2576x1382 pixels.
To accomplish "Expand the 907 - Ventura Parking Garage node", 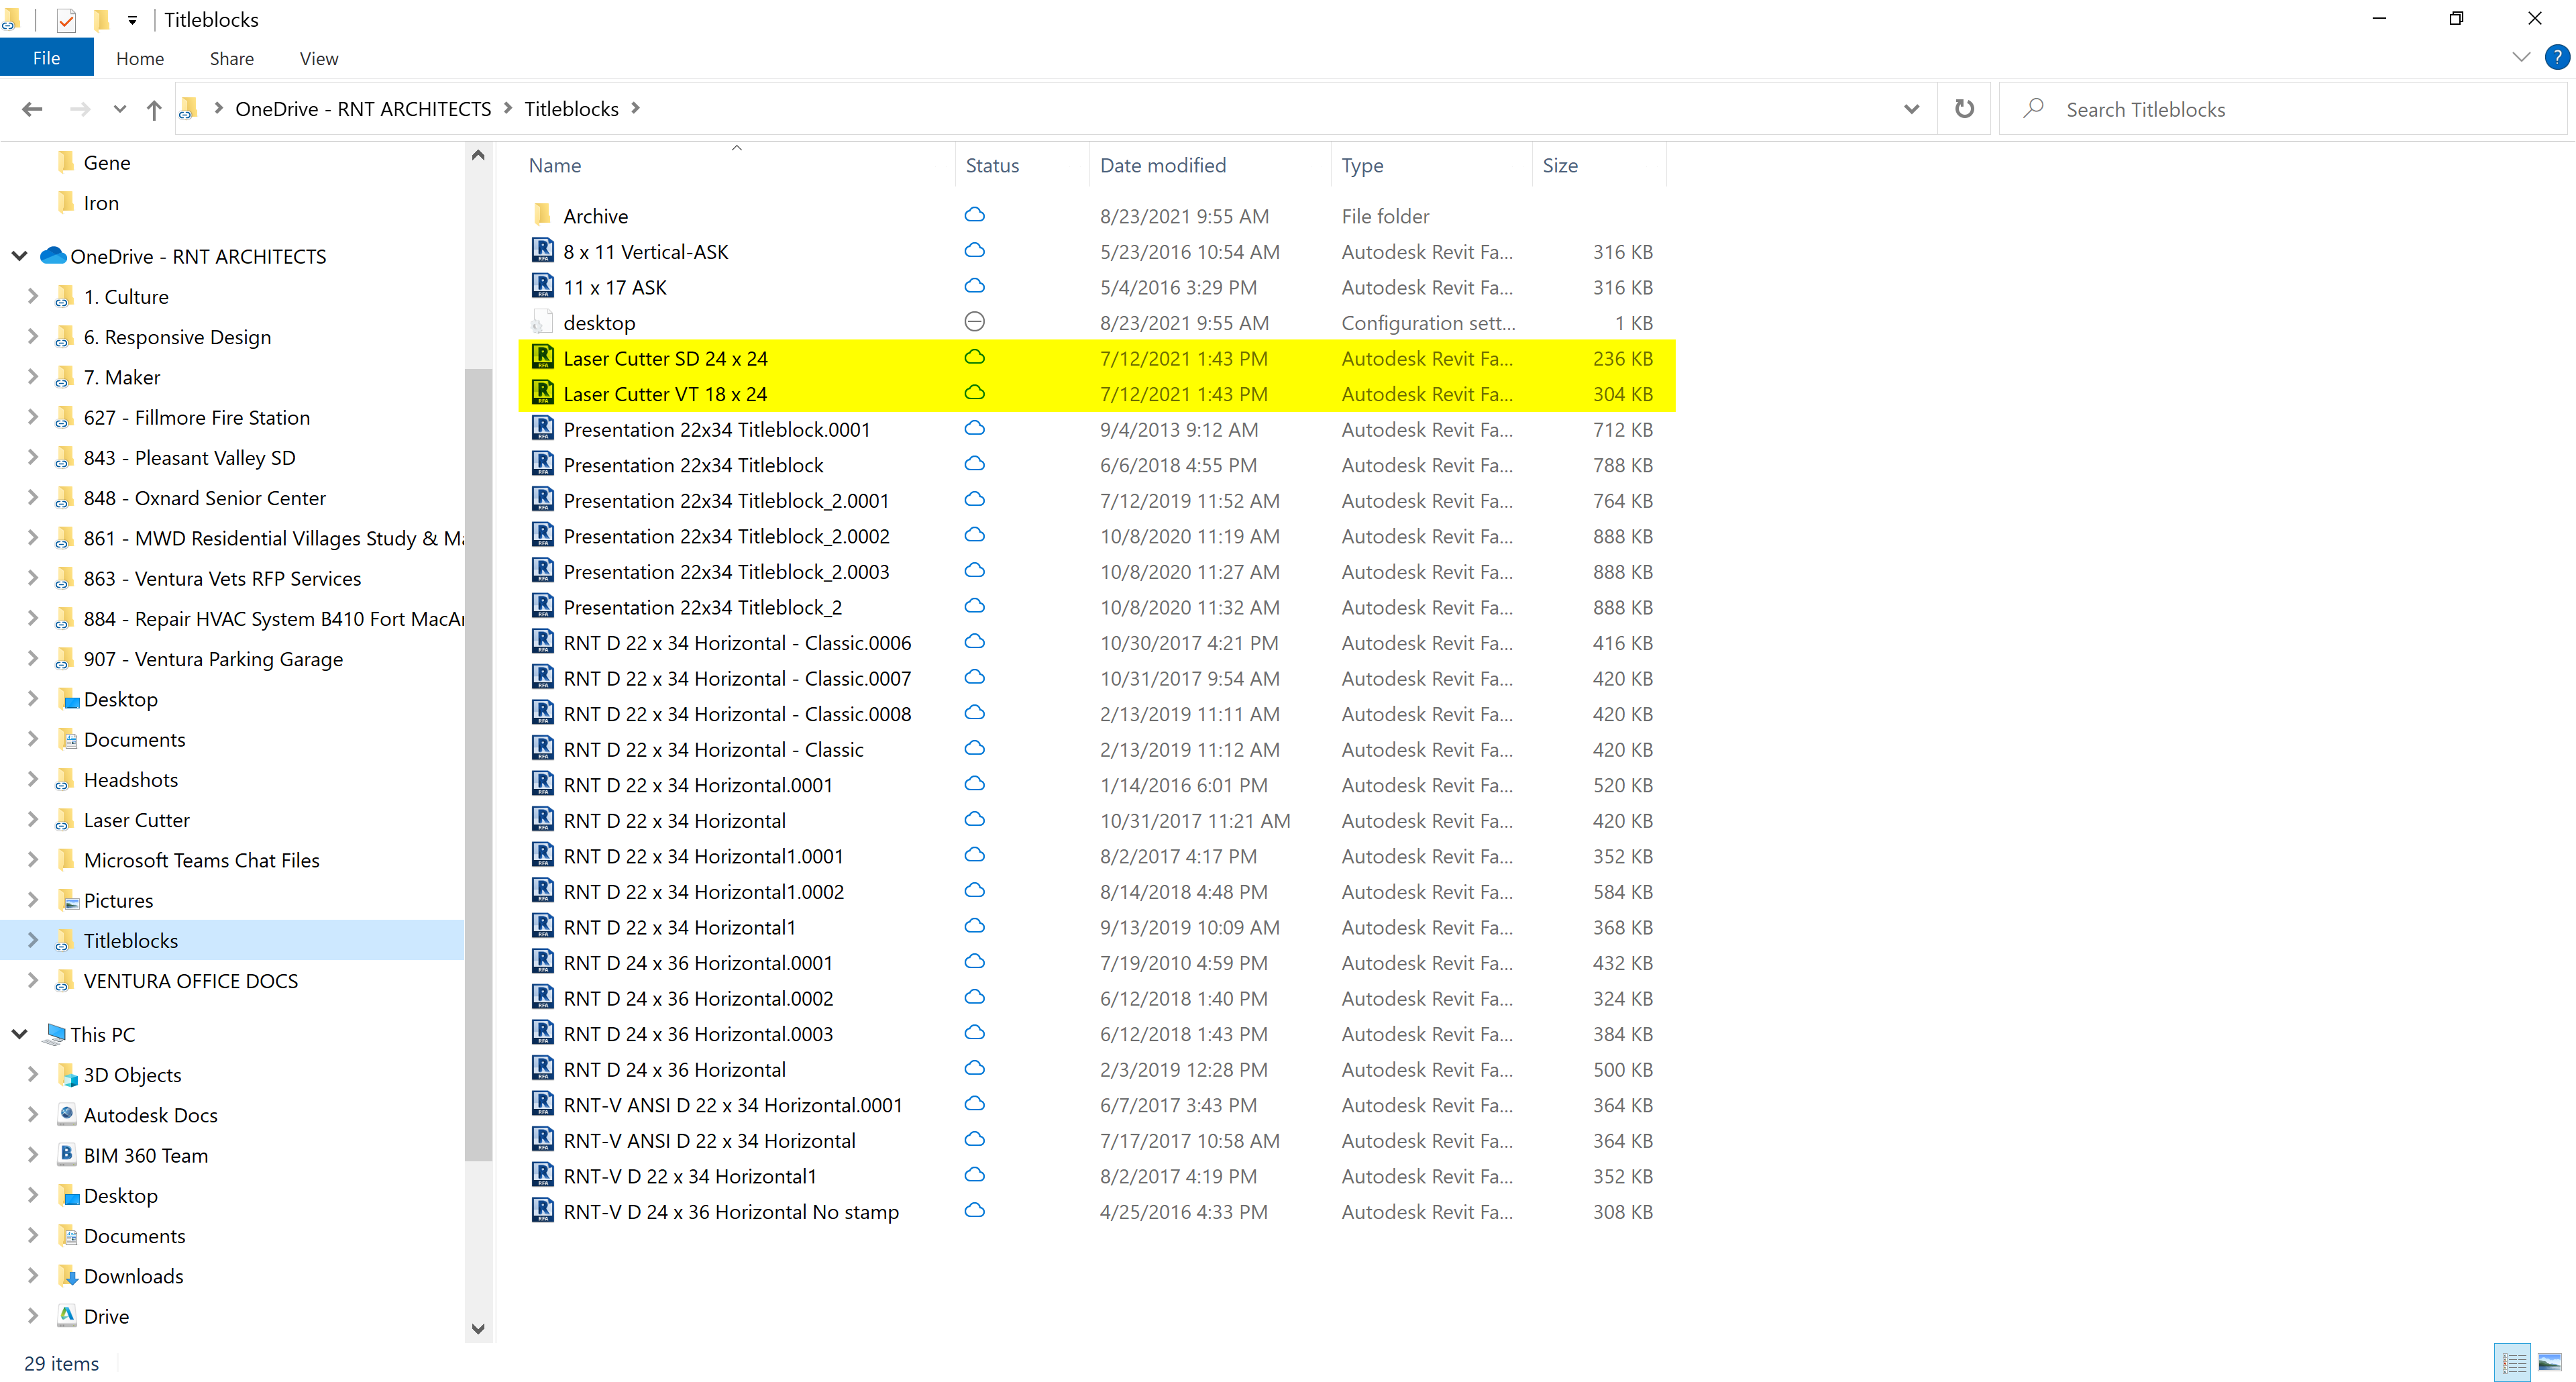I will [32, 658].
